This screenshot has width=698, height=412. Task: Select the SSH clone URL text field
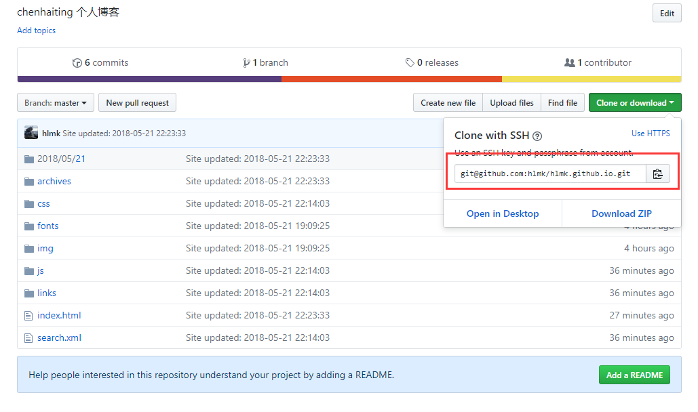tap(549, 174)
